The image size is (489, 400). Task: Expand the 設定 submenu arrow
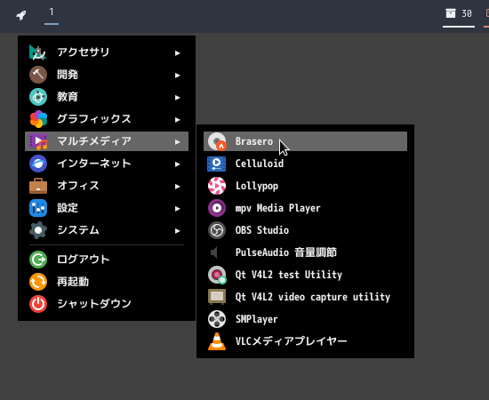178,209
